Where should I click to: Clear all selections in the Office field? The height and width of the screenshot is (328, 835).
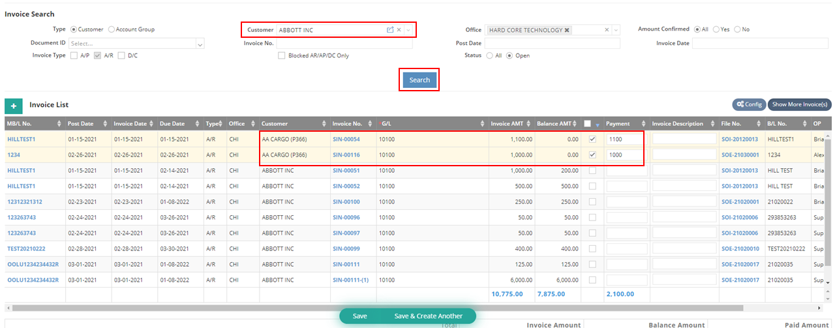click(607, 30)
